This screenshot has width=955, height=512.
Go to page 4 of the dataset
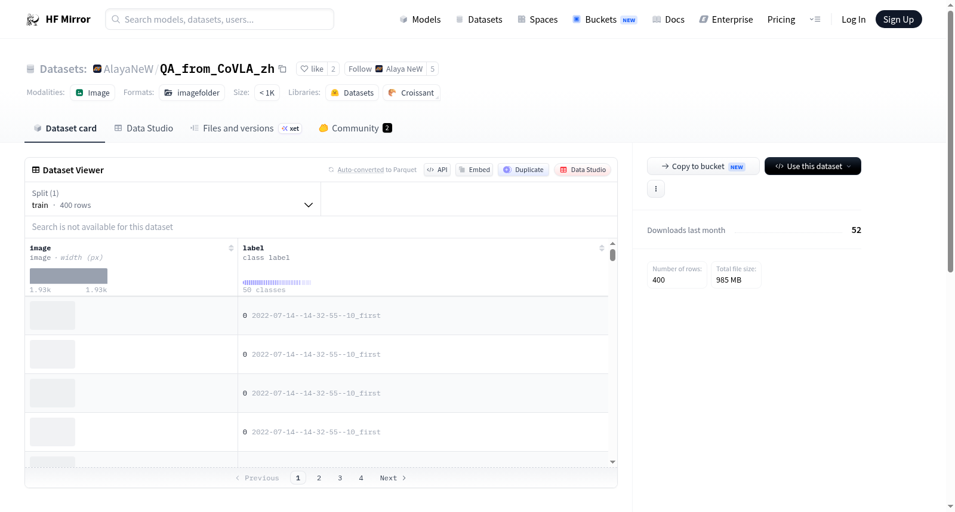pyautogui.click(x=361, y=478)
